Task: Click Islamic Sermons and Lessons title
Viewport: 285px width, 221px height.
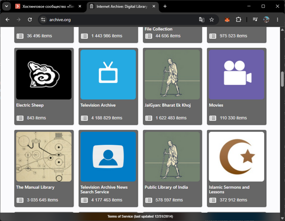Action: pos(229,189)
